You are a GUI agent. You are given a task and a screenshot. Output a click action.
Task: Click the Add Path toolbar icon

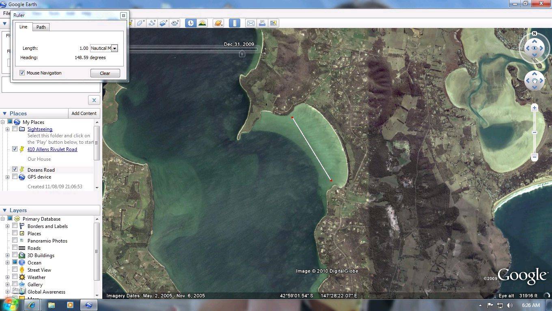click(x=152, y=23)
